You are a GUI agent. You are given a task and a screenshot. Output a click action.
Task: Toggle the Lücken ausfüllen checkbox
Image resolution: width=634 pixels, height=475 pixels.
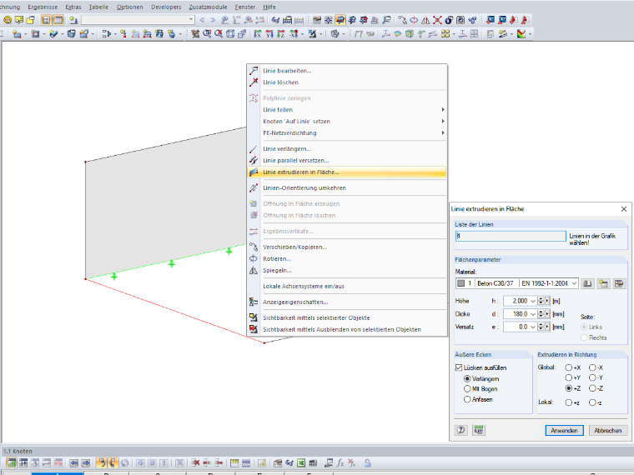459,367
